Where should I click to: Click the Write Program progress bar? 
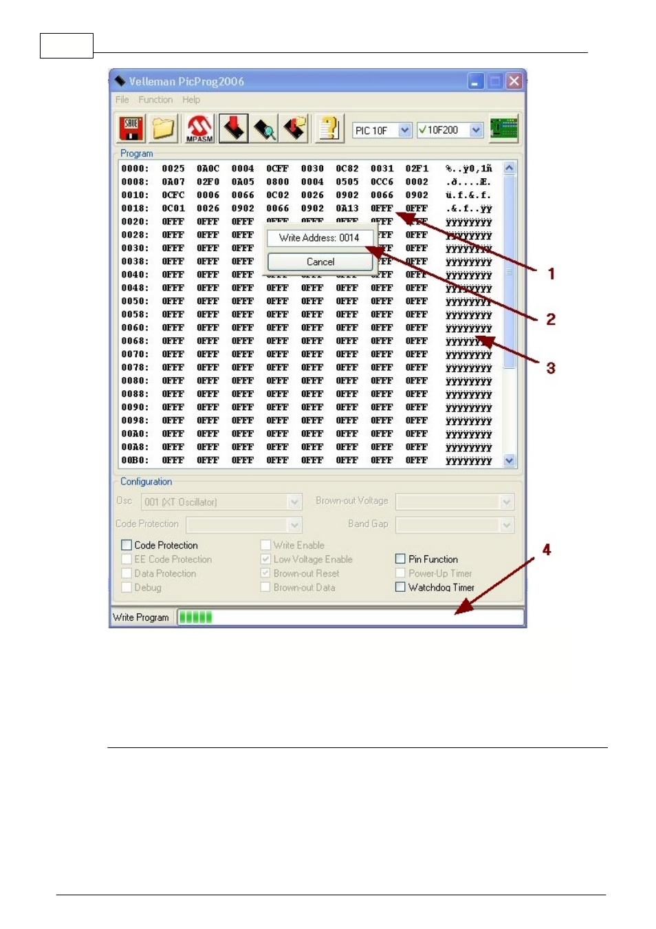pos(351,617)
